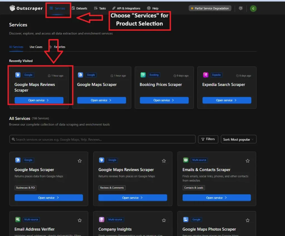This screenshot has width=285, height=236.
Task: Click Multi-source tag on Company Insights card
Action: click(115, 220)
